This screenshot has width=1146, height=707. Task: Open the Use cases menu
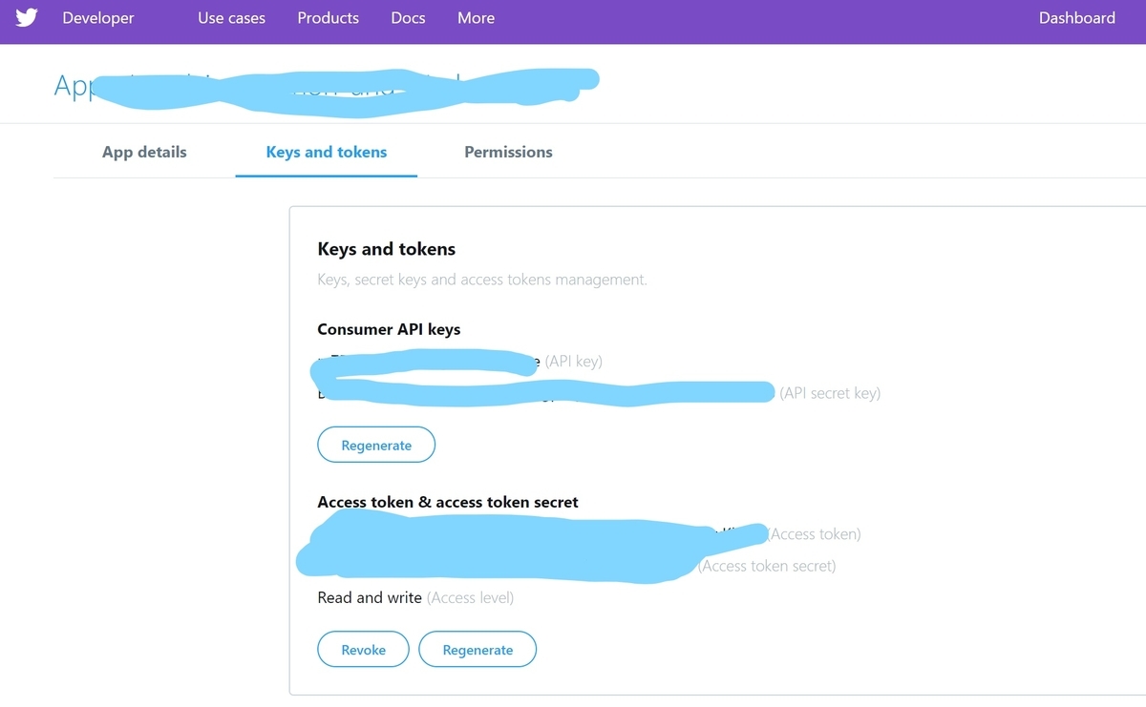(x=232, y=18)
